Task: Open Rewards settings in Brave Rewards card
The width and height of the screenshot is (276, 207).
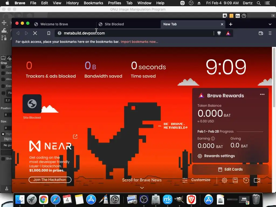Action: coord(216,156)
